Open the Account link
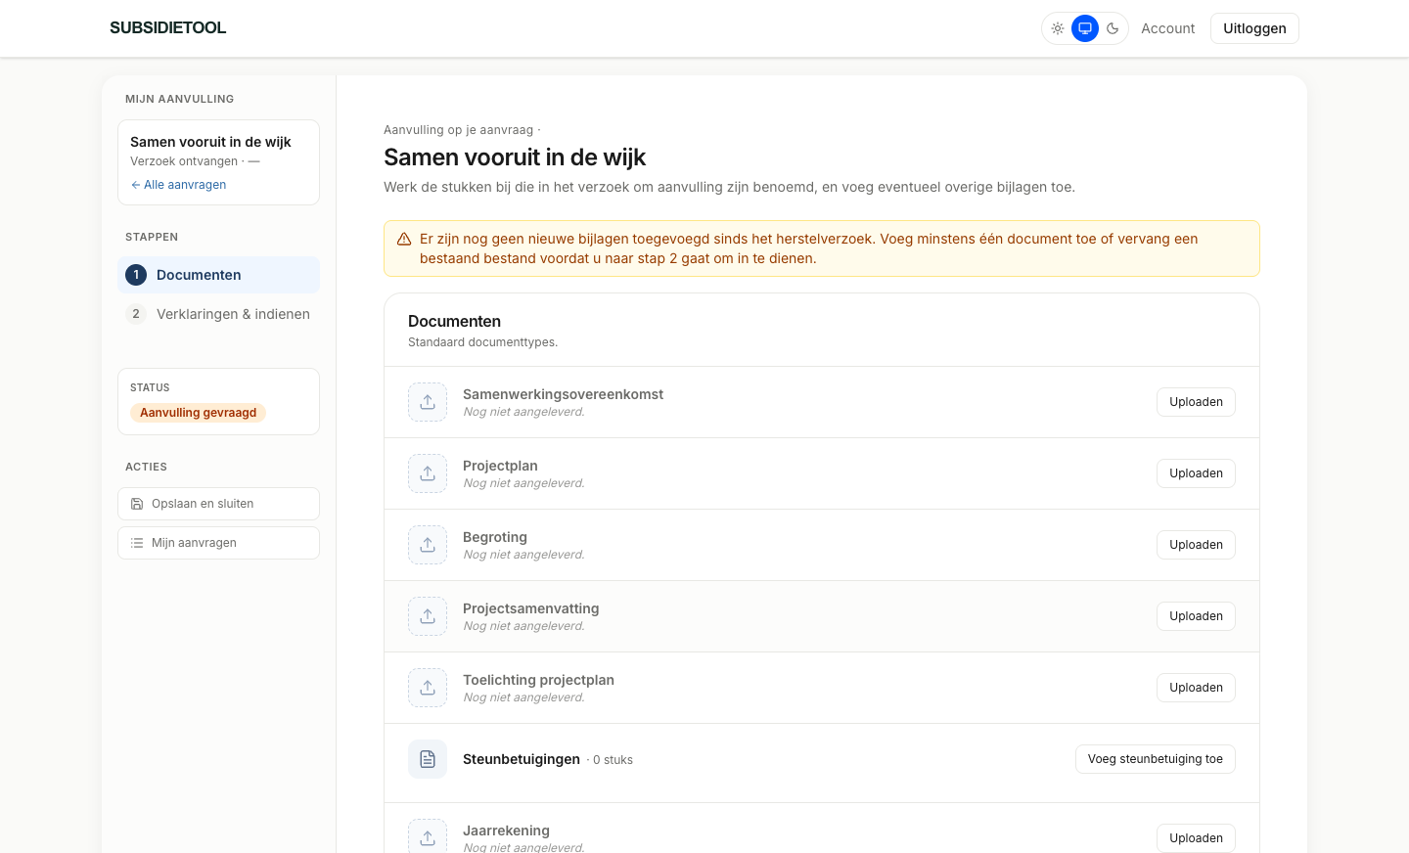This screenshot has width=1409, height=853. (x=1167, y=28)
